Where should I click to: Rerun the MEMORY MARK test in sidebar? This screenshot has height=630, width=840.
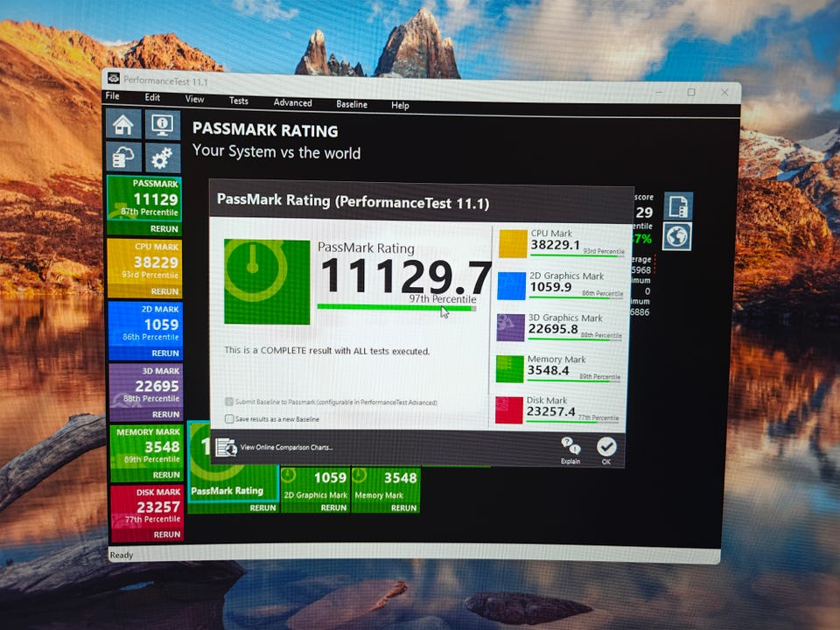coord(166,474)
